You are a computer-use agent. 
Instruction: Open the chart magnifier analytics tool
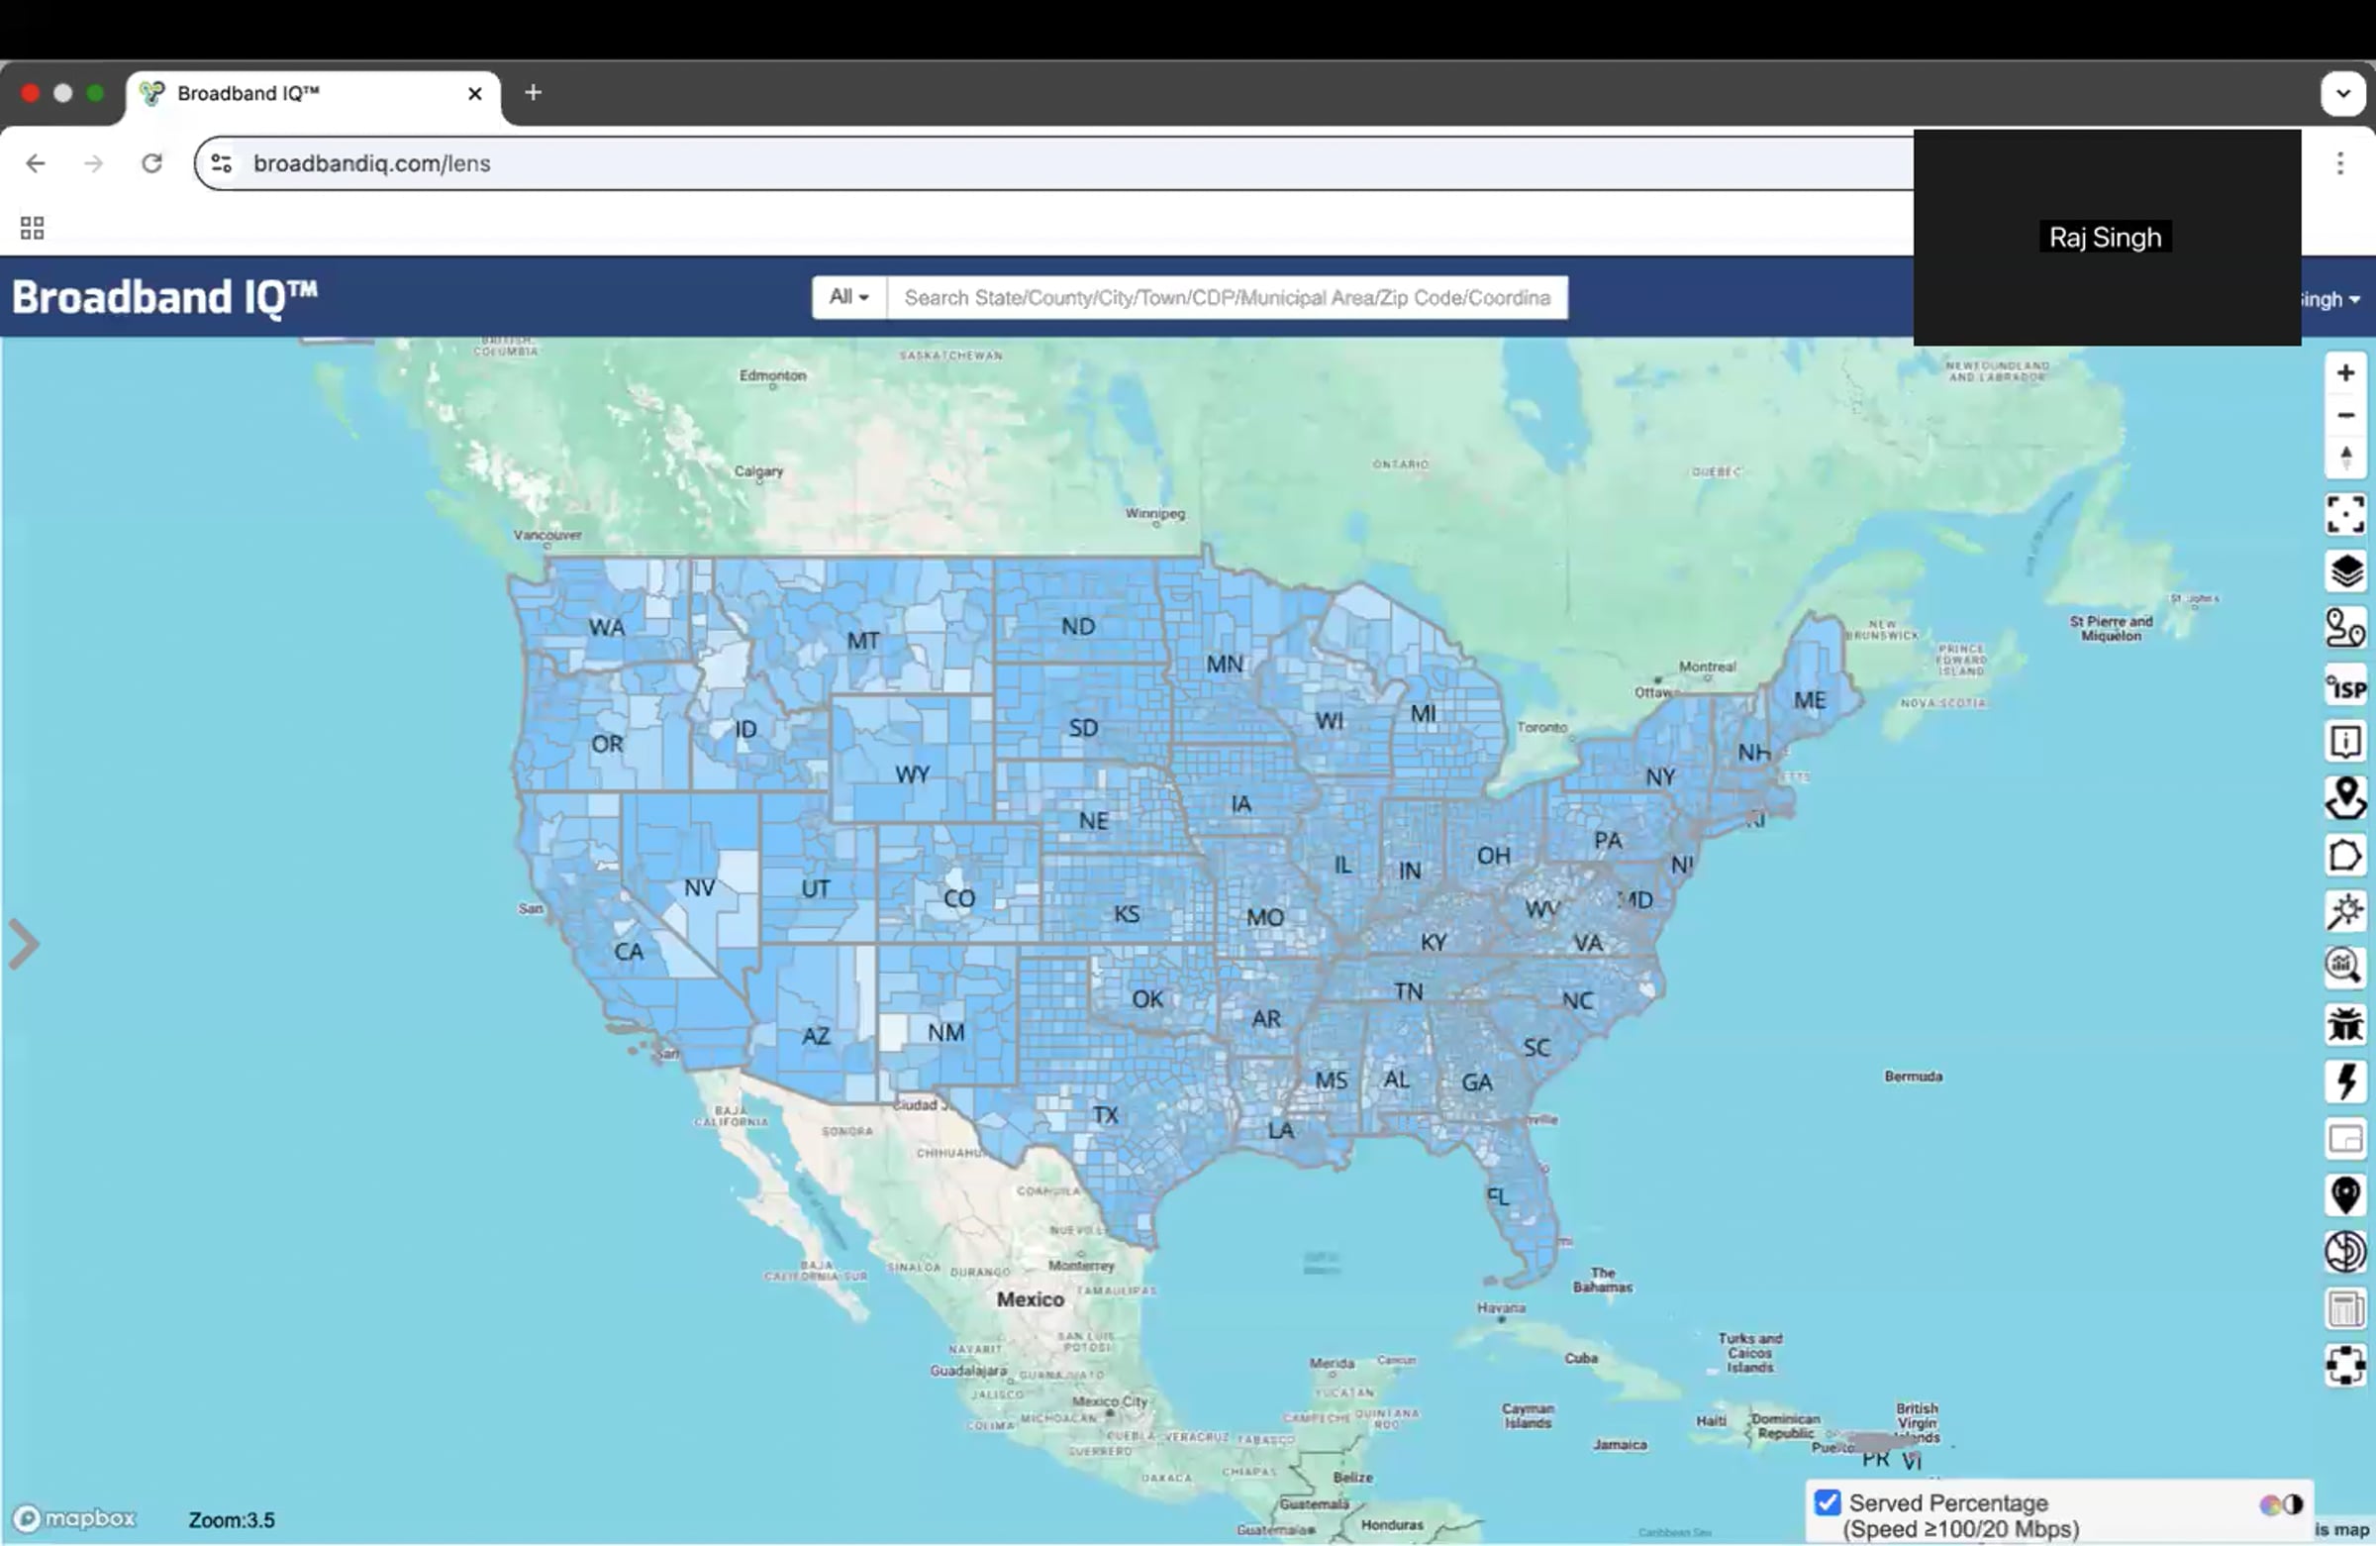point(2345,966)
